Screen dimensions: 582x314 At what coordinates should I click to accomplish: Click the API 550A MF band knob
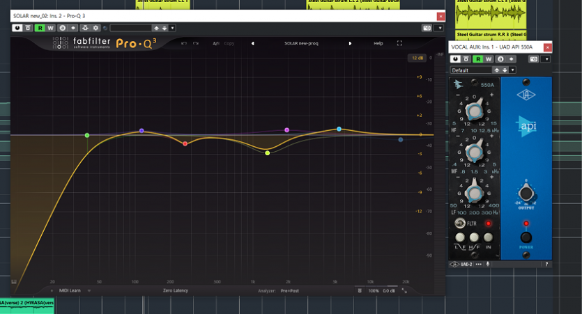(475, 151)
